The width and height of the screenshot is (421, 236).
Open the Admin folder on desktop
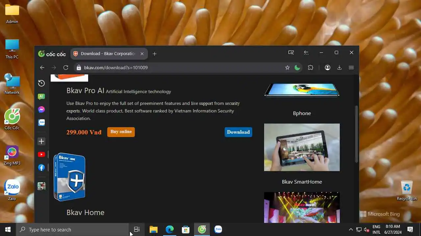pos(12,14)
